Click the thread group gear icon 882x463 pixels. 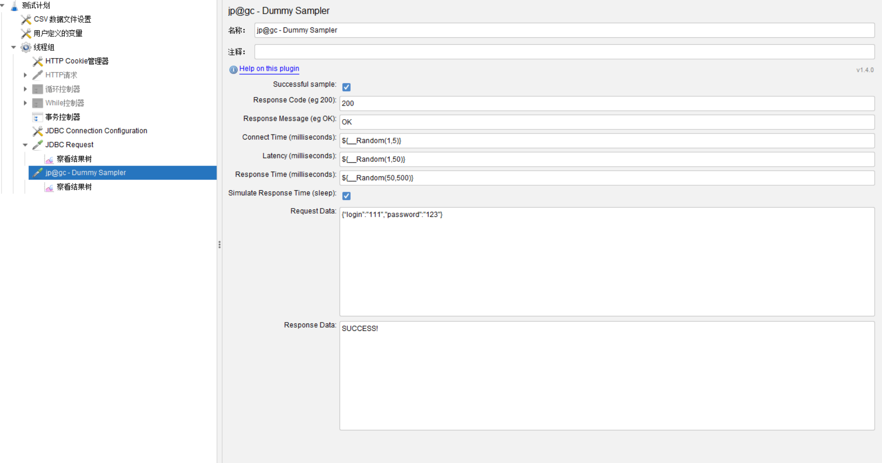pyautogui.click(x=26, y=47)
